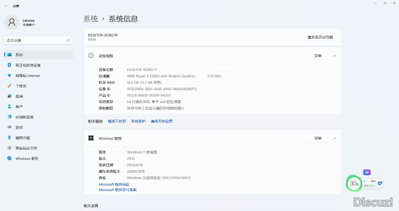The image size is (399, 211).
Task: Open Windows 更新 settings
Action: pyautogui.click(x=39, y=158)
